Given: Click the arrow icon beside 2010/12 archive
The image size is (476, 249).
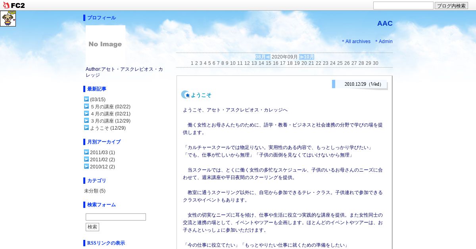Looking at the screenshot, I should tap(86, 166).
